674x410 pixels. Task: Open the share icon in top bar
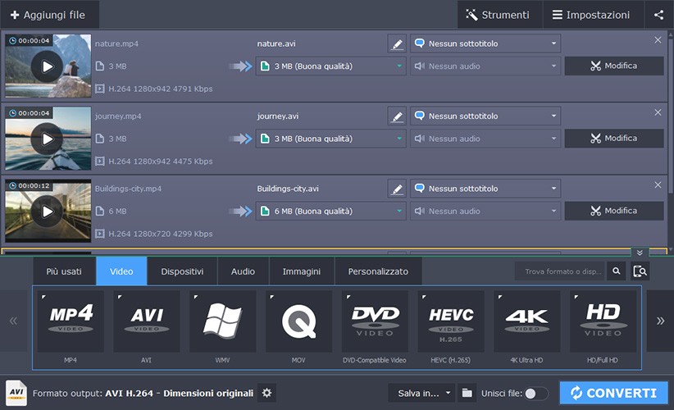click(x=659, y=15)
